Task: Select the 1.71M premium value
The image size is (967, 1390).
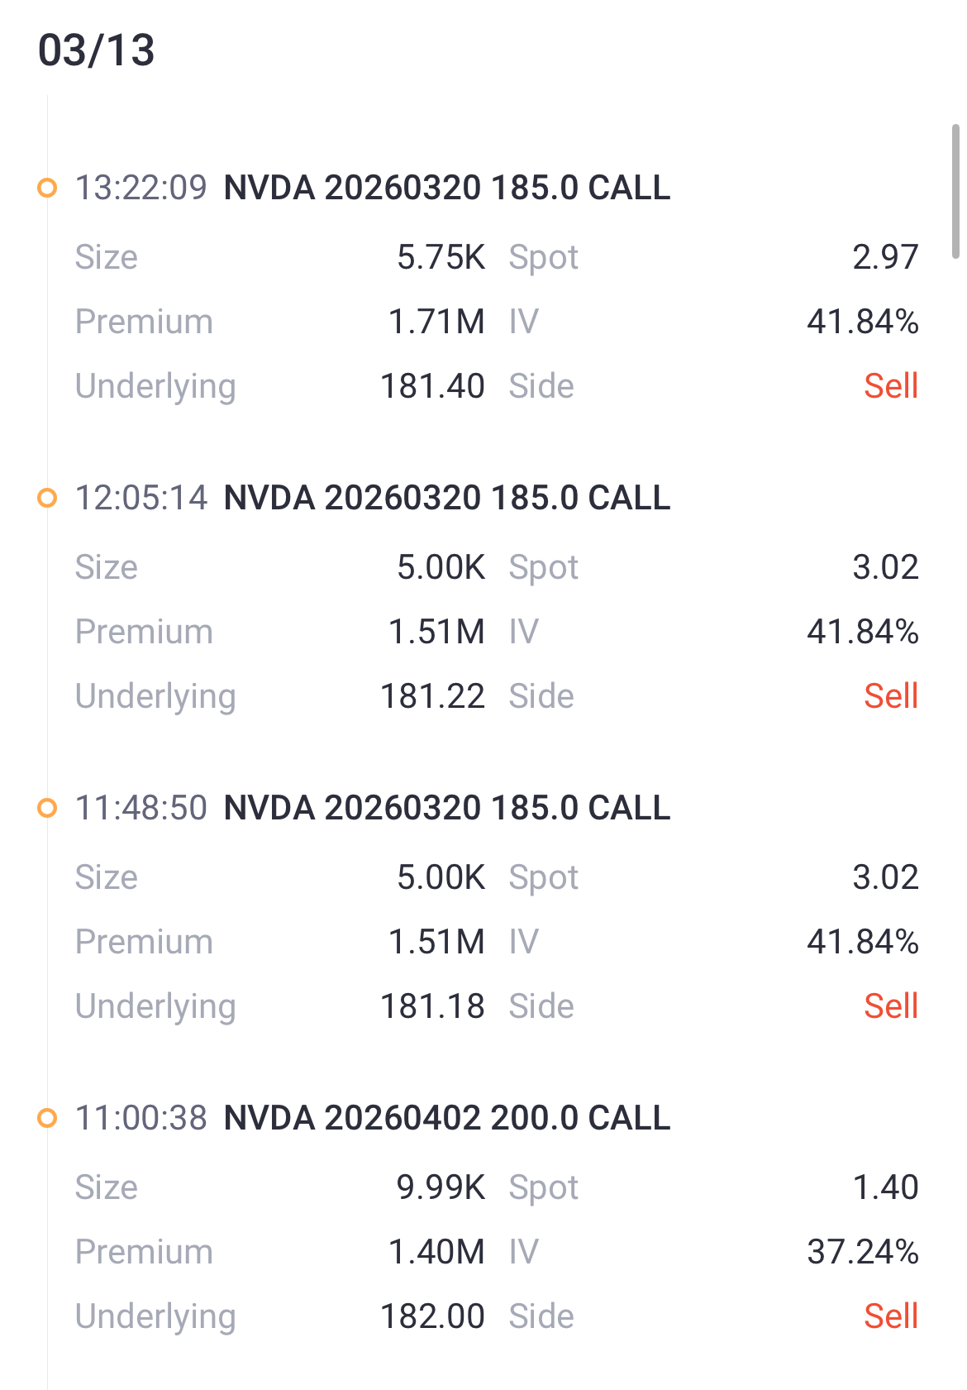Action: point(436,322)
